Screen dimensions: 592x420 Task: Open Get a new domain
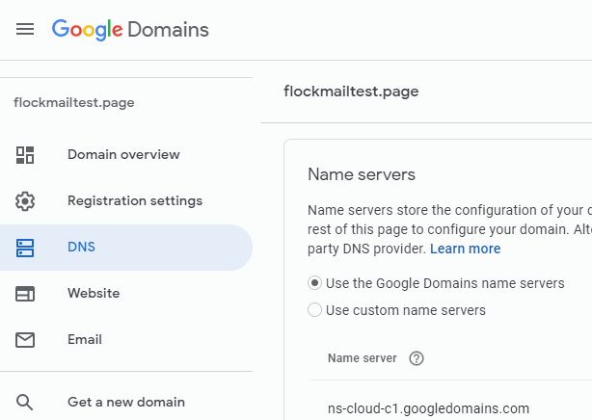(126, 403)
